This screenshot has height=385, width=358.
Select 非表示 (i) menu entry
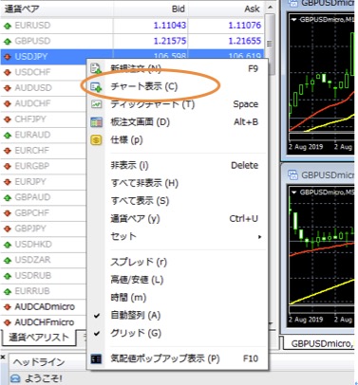178,165
